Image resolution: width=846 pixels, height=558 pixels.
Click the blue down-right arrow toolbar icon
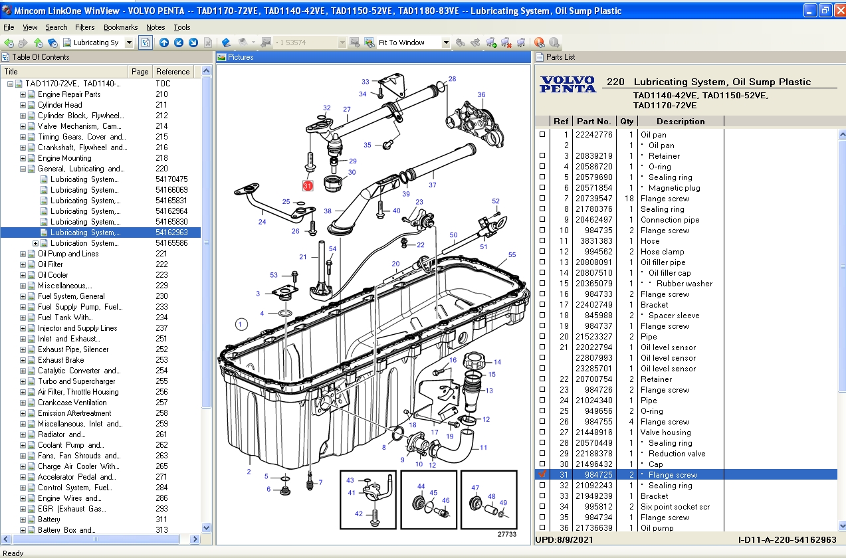(193, 43)
